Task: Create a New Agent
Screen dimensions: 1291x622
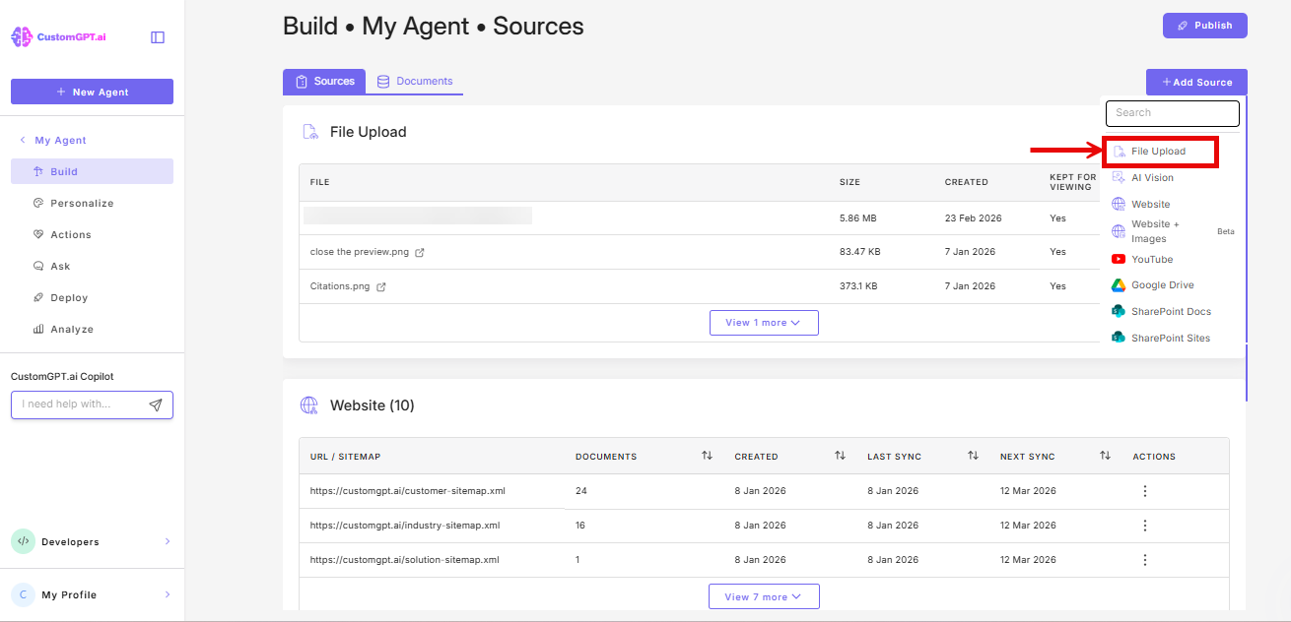Action: pos(92,92)
